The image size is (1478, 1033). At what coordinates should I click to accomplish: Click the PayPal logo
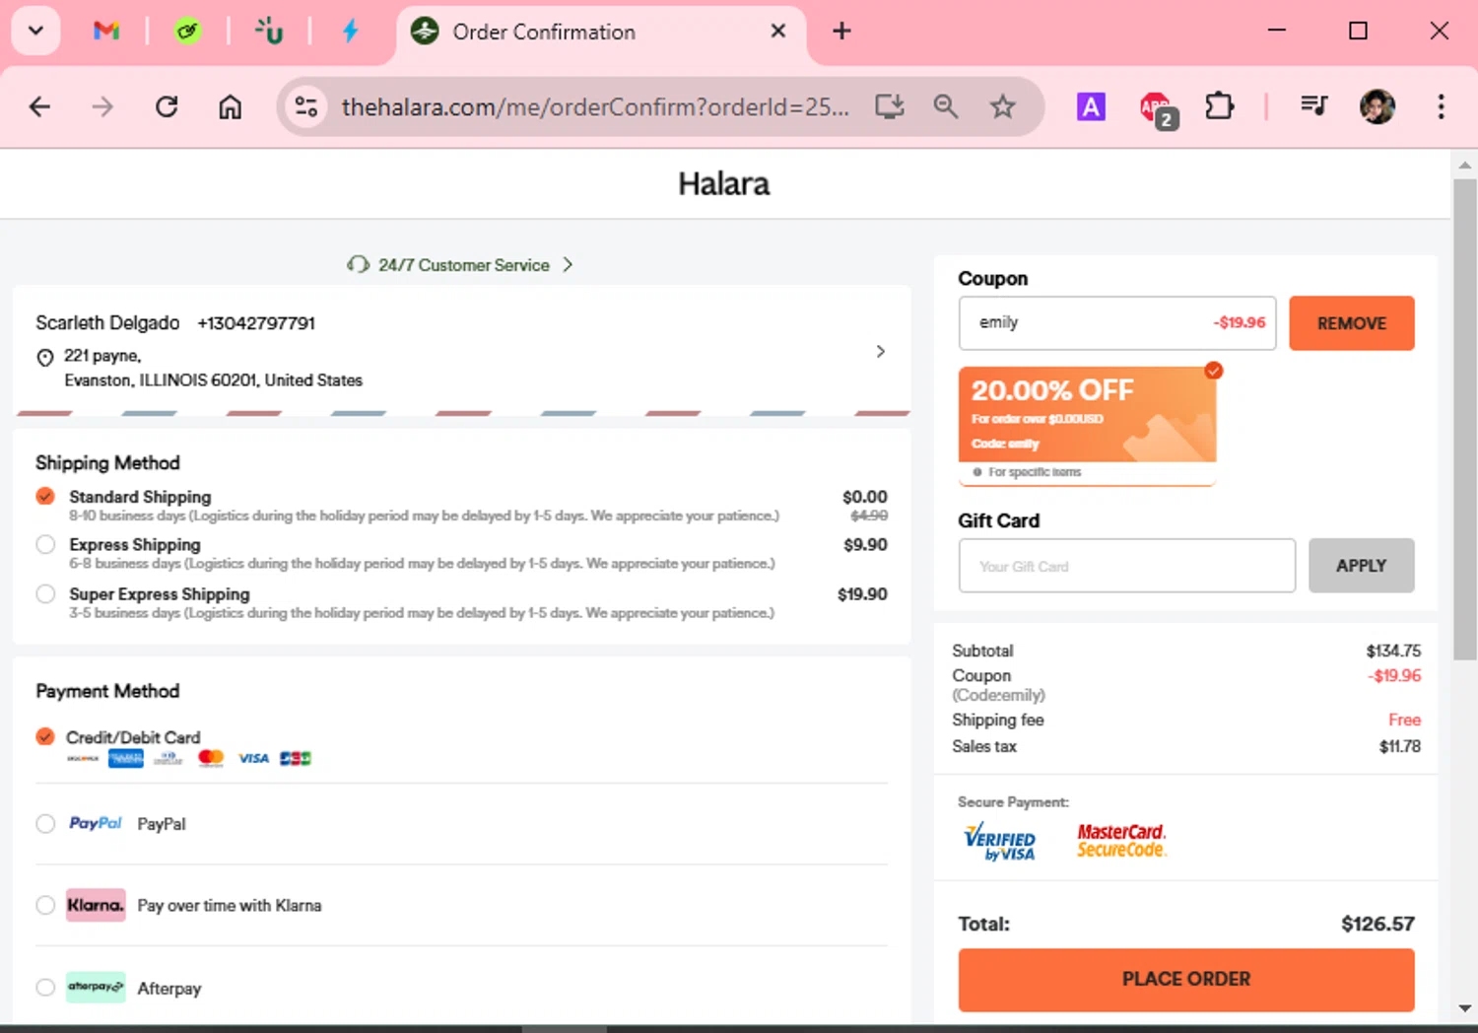95,823
